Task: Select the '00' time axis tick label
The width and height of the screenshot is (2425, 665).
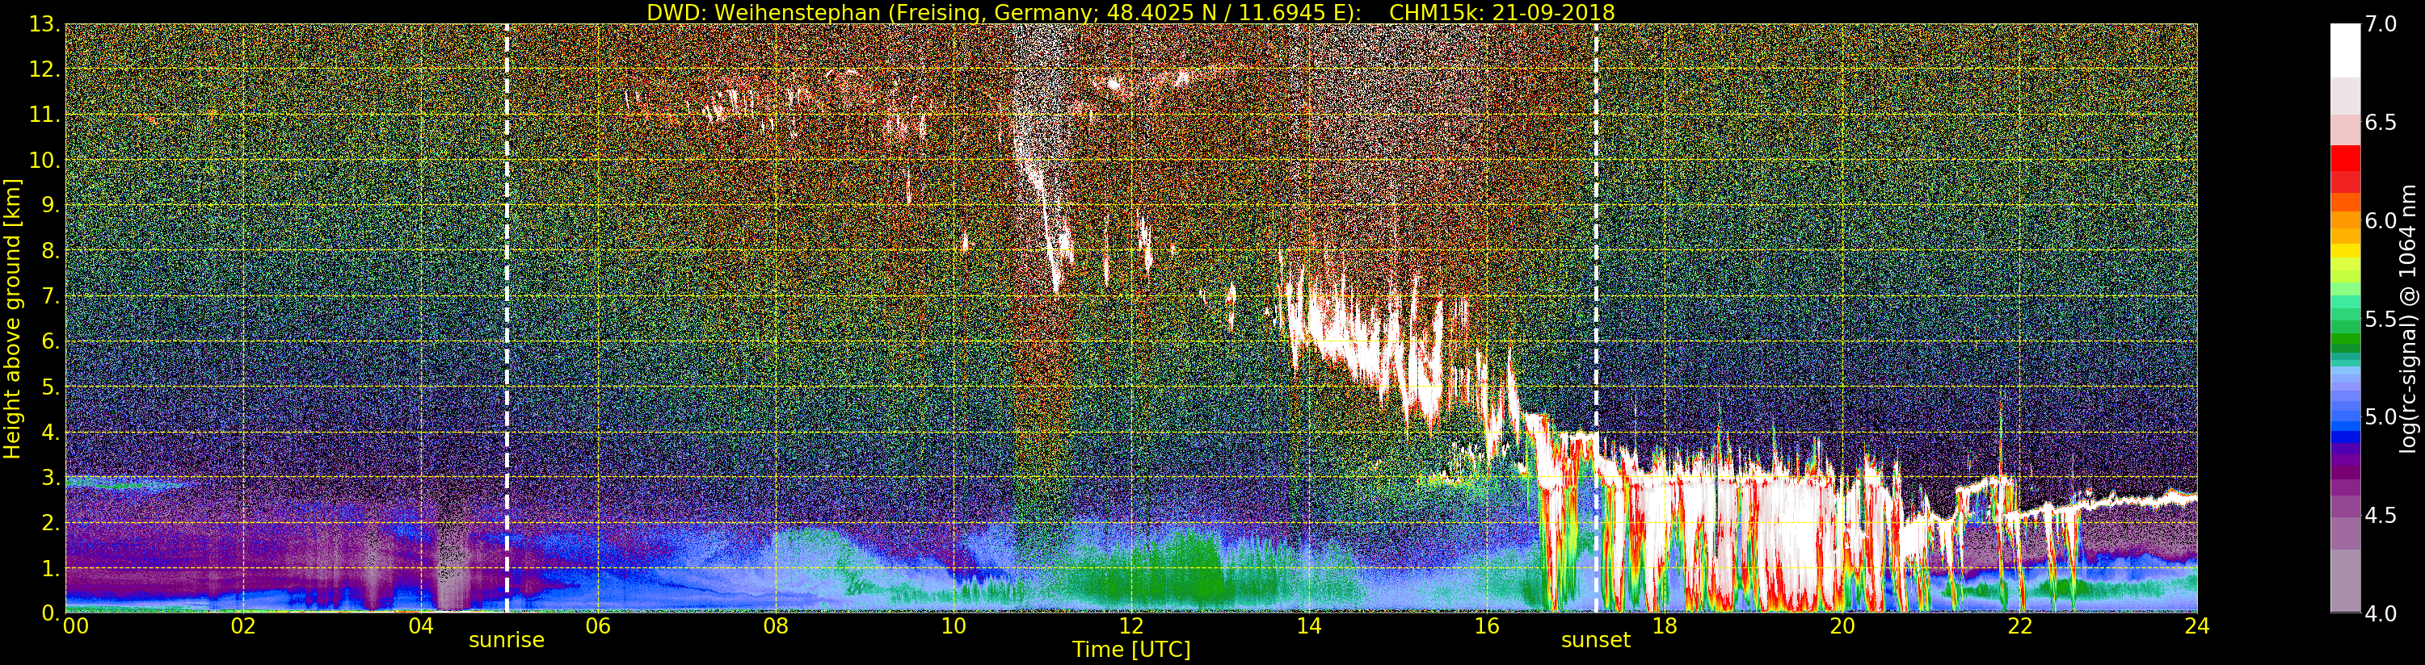Action: coord(75,626)
